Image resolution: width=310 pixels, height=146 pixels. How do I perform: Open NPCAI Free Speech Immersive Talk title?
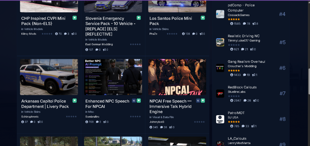click(170, 106)
